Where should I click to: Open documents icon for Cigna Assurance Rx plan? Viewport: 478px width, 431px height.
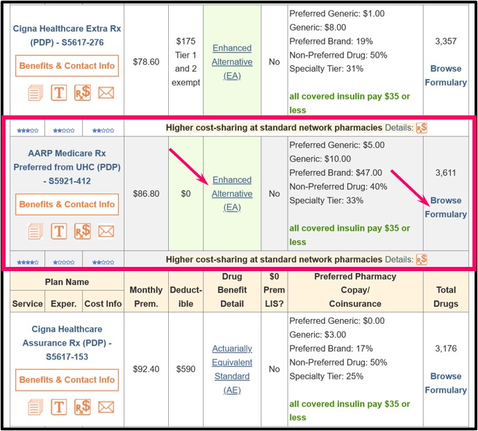point(35,407)
